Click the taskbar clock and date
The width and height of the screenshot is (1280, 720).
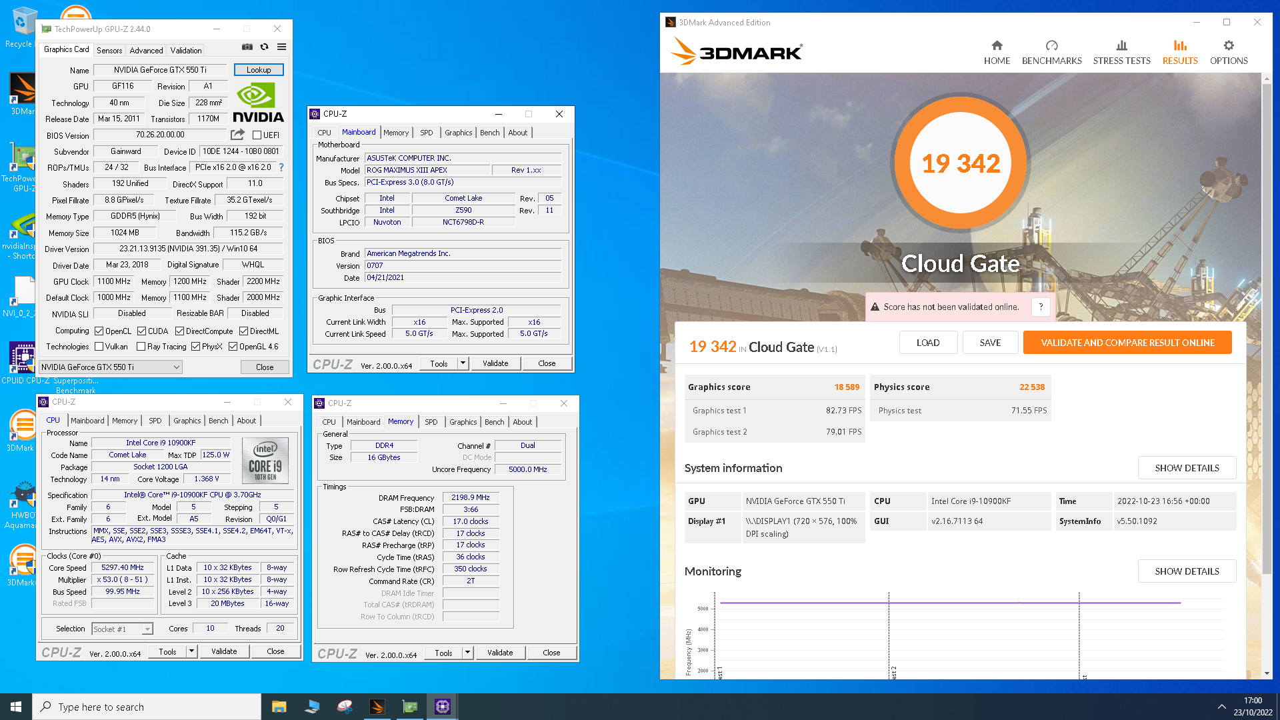point(1253,707)
